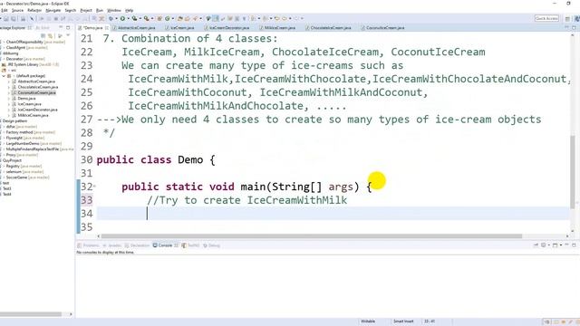580x326 pixels.
Task: Open the Run menu
Action: click(100, 10)
